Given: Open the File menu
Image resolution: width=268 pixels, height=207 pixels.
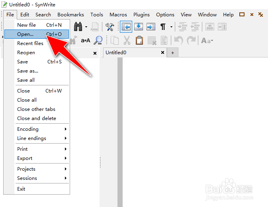Looking at the screenshot, I should coord(10,15).
